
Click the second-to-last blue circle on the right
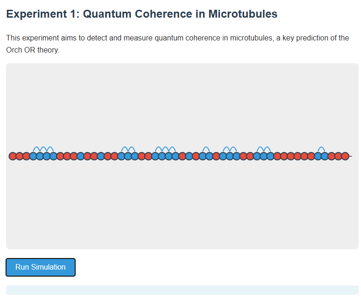click(318, 156)
